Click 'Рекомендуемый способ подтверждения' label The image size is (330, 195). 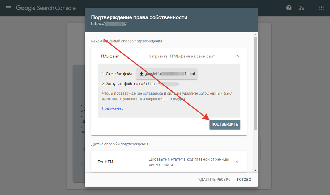127,41
